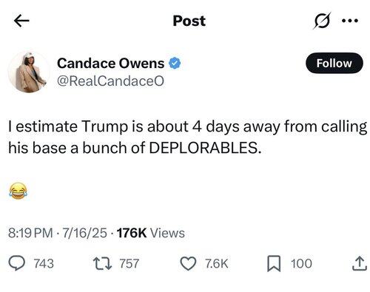
Task: View the 743 replies count
Action: click(44, 263)
